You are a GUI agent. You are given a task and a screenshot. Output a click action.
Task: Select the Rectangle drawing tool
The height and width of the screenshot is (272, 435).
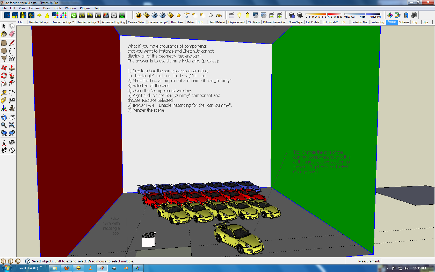pyautogui.click(x=4, y=43)
